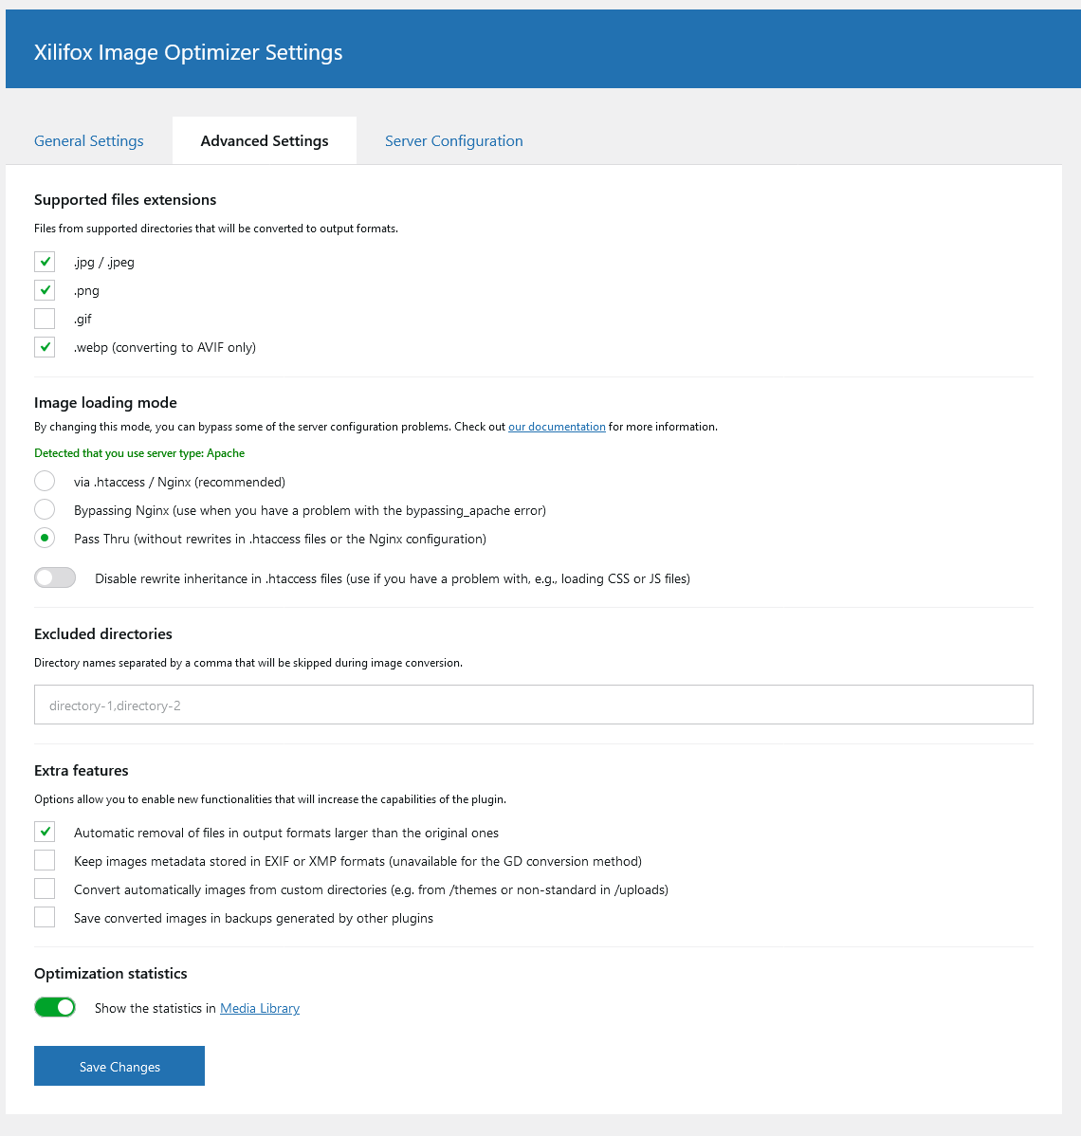This screenshot has height=1136, width=1081.
Task: Click the Save Changes button
Action: 119,1066
